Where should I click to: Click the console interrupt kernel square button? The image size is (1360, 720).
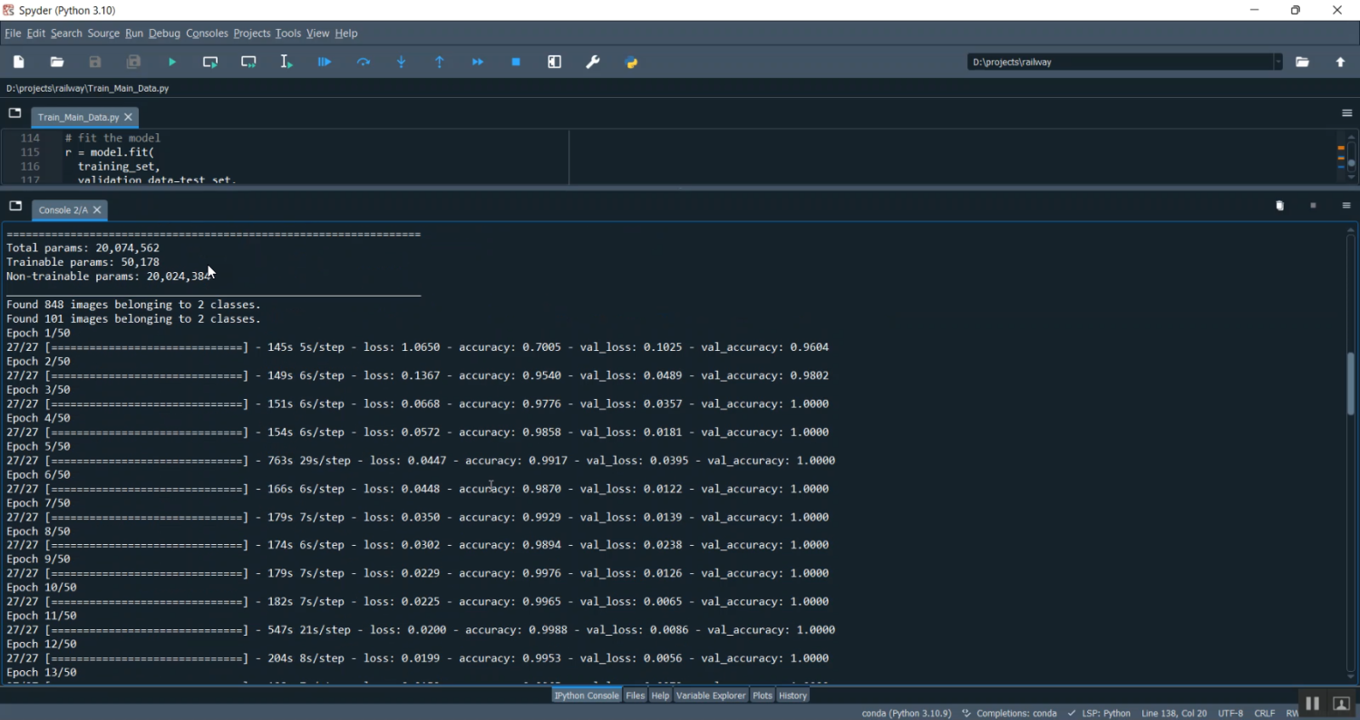(x=1313, y=206)
